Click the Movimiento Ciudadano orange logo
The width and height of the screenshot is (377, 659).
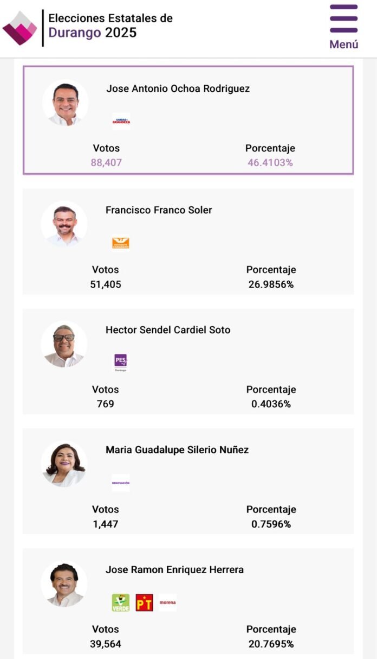click(121, 243)
